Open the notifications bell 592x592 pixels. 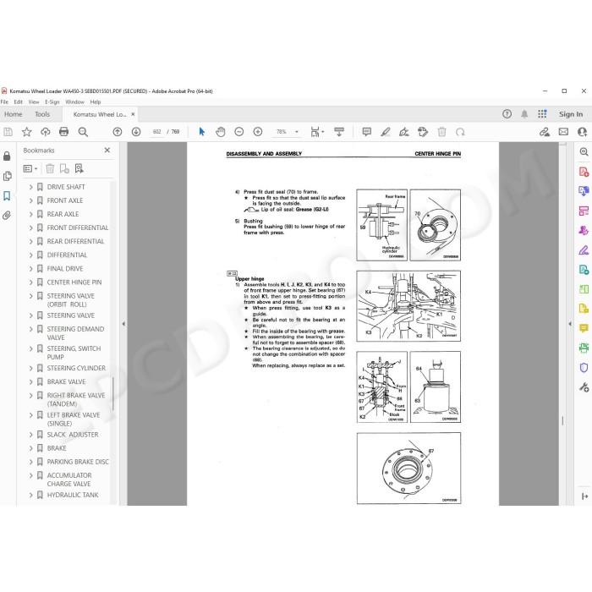coord(524,114)
